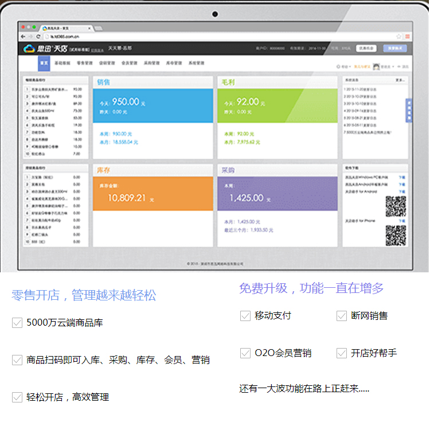This screenshot has width=430, height=430.
Task: Click the iPhone QR code image
Action: click(x=395, y=234)
